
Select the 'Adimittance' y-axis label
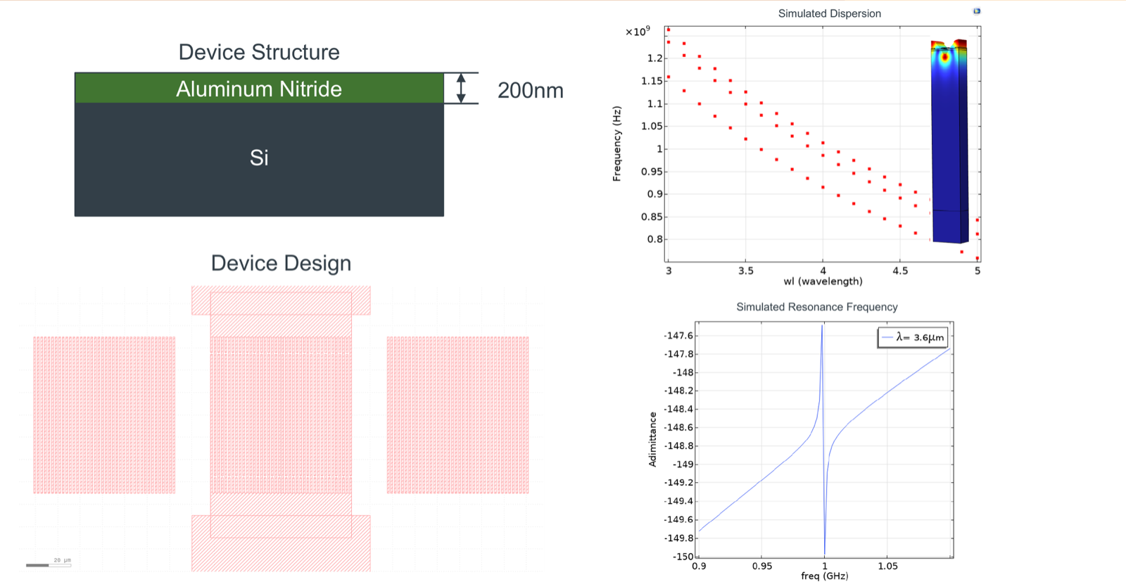tap(652, 439)
